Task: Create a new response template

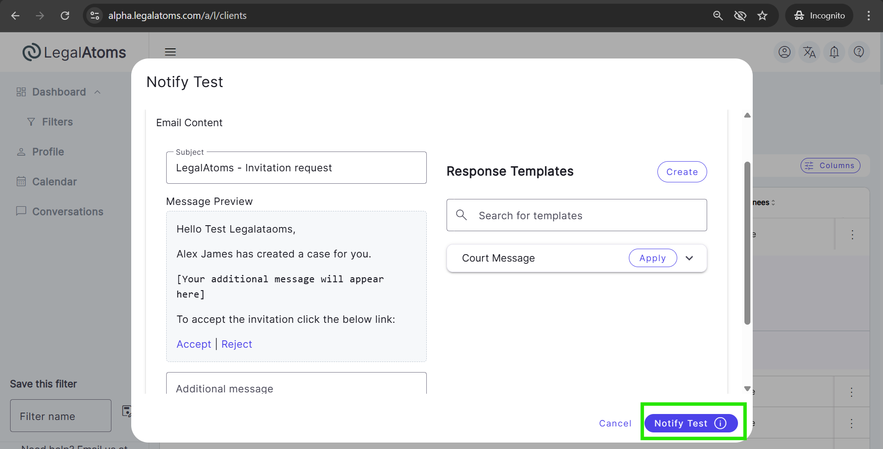Action: (682, 172)
